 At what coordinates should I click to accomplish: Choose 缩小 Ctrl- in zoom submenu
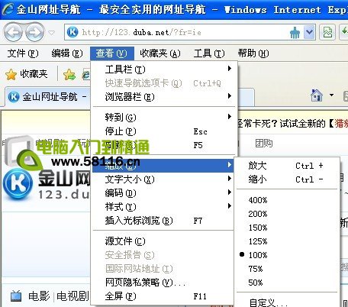tap(287, 179)
